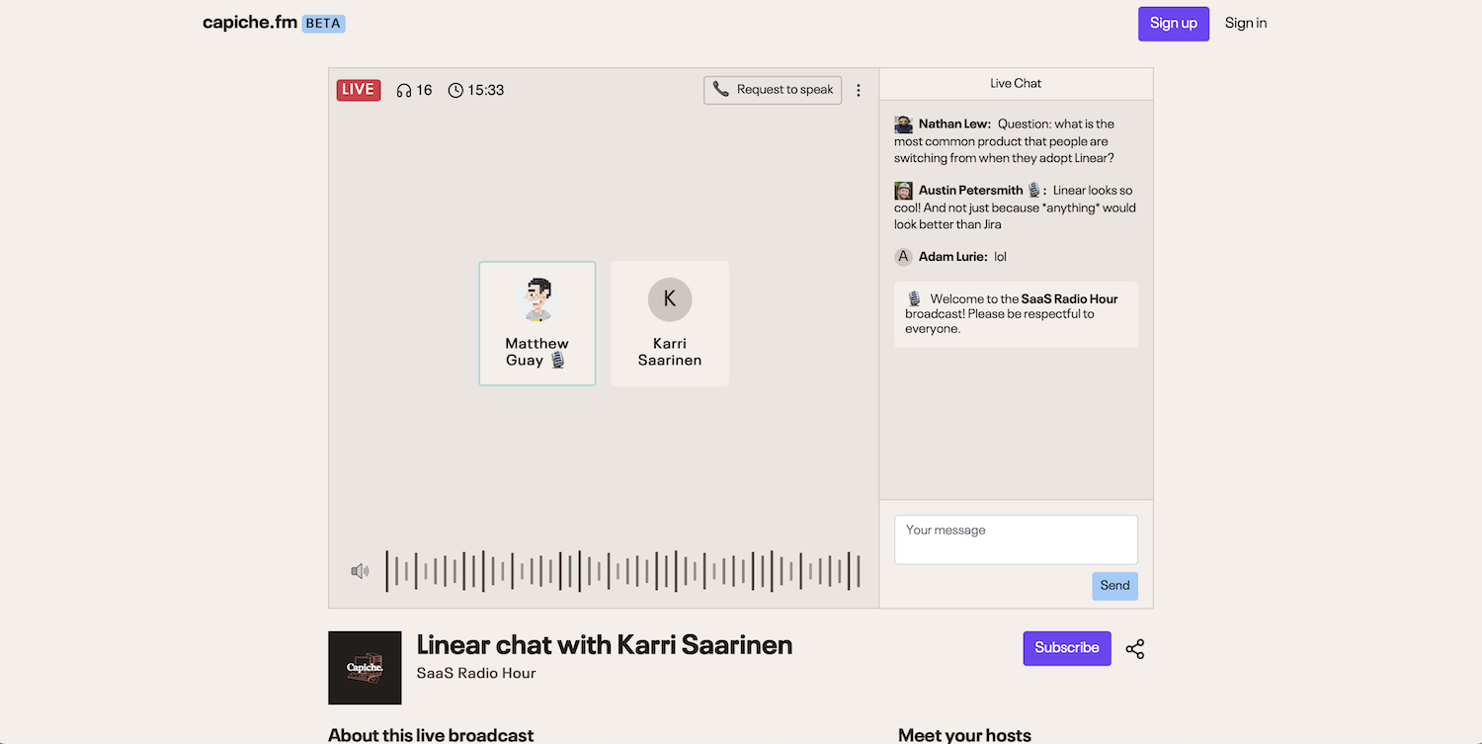1482x744 pixels.
Task: Click the SaaS Radio Hour welcome message
Action: (x=1016, y=314)
